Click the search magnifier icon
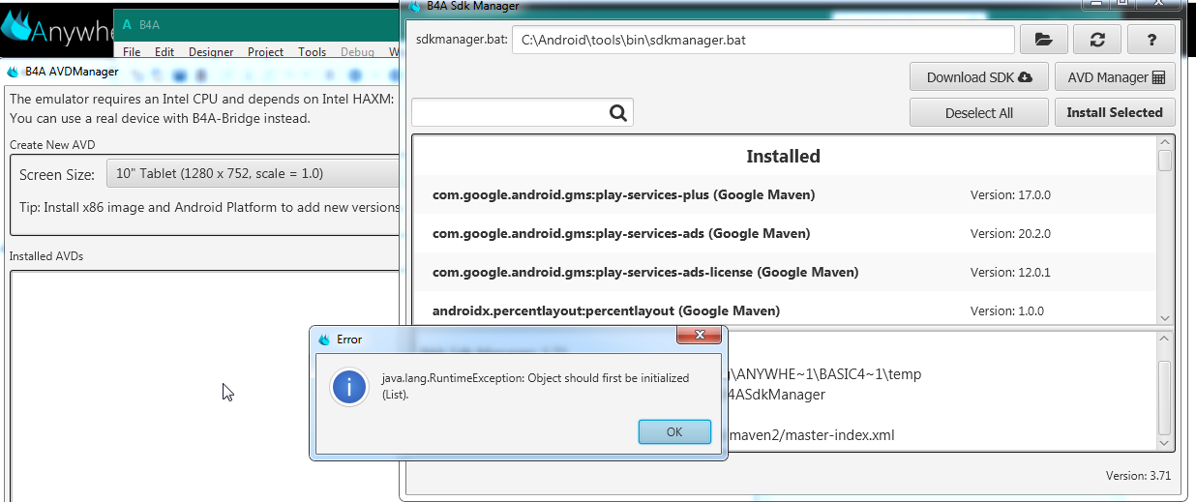This screenshot has width=1196, height=502. coord(619,113)
